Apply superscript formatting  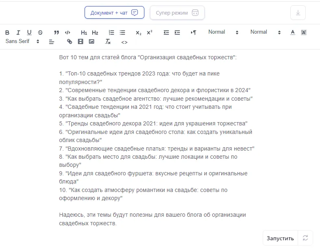(150, 32)
